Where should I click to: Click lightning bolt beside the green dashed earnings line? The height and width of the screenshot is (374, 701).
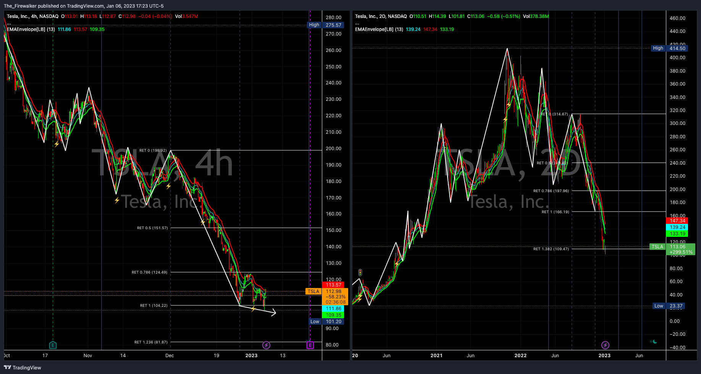pyautogui.click(x=57, y=144)
